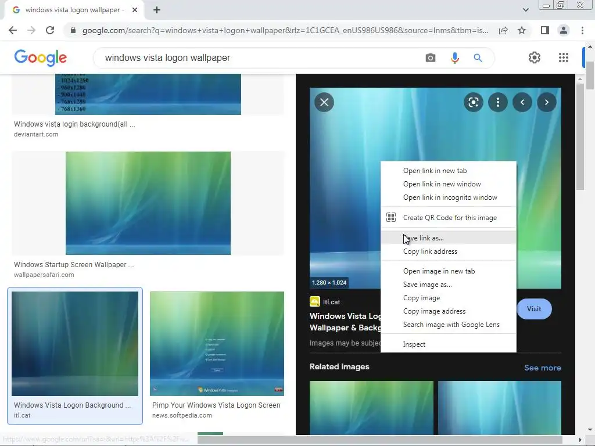
Task: Select Create QR Code for this image
Action: click(448, 218)
